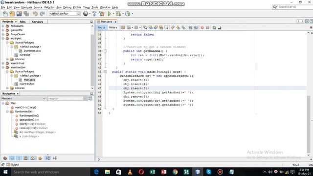Close the Navigator panel
The width and height of the screenshot is (313, 176).
point(18,93)
